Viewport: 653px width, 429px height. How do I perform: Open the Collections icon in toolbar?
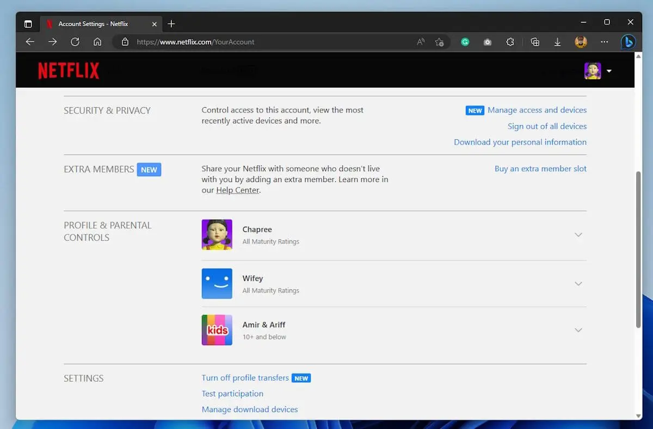click(x=535, y=42)
